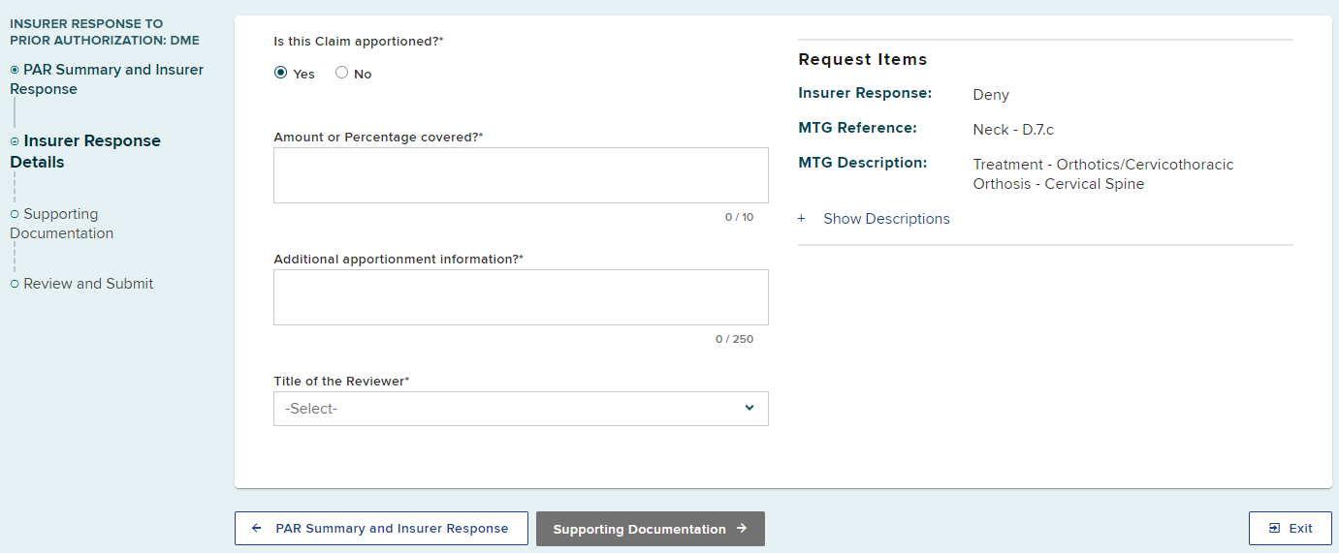Click the chevron in the reviewer title select

[749, 408]
